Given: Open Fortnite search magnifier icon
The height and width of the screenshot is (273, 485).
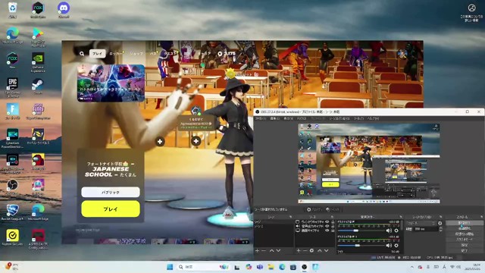Looking at the screenshot, I should pyautogui.click(x=82, y=54).
